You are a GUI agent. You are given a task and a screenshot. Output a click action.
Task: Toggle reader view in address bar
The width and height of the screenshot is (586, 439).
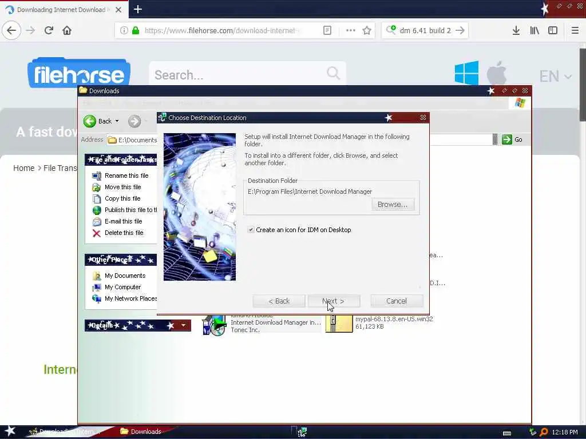click(327, 30)
